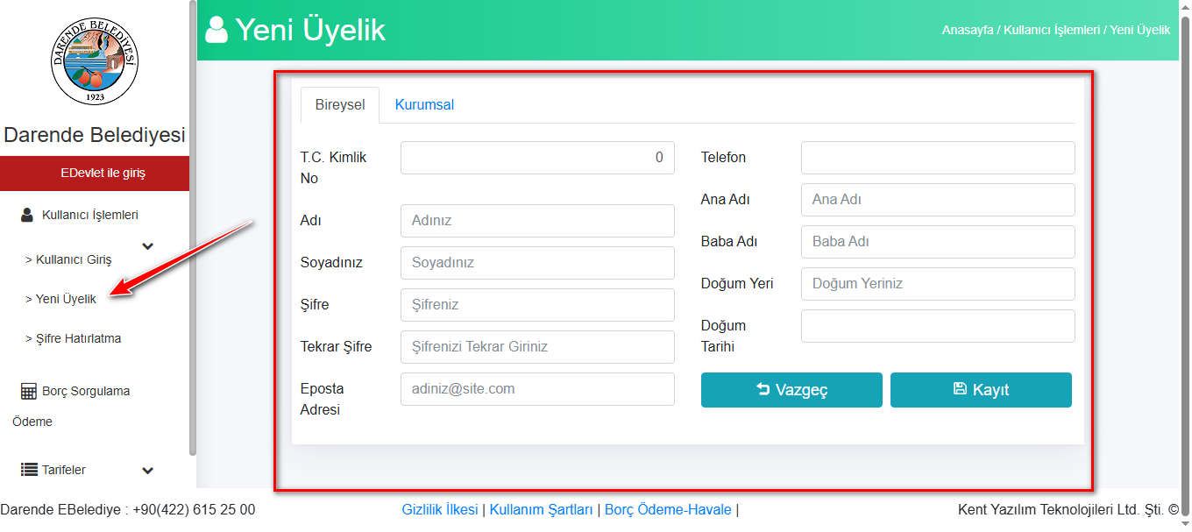This screenshot has height=532, width=1192.
Task: Click the calculator icon beside Borç Sorgulama
Action: click(28, 391)
